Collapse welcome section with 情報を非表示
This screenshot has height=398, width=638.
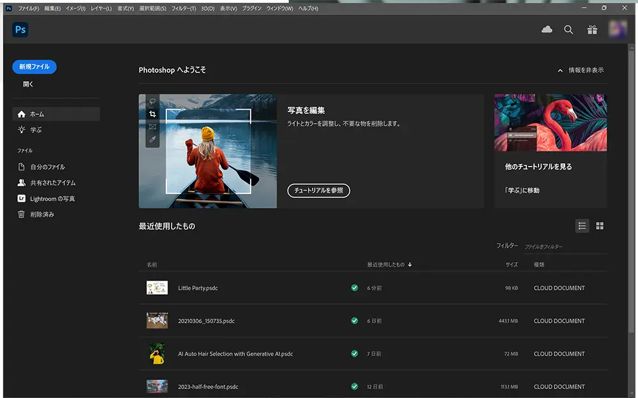pos(581,70)
